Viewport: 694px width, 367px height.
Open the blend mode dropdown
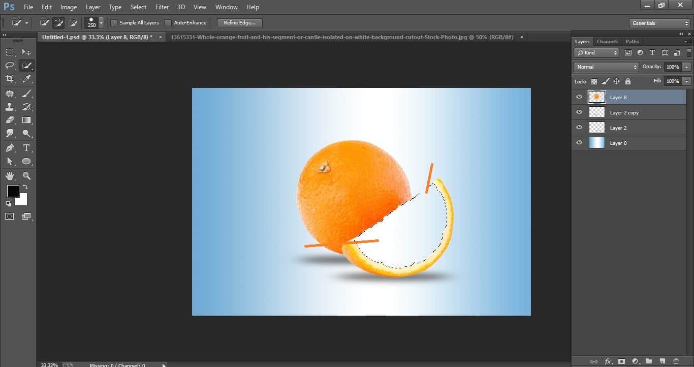(606, 67)
